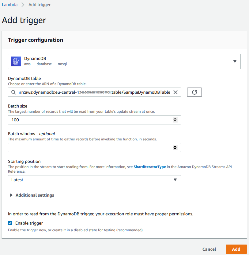The image size is (249, 255).
Task: Click the search magnifier icon in table field
Action: click(13, 92)
